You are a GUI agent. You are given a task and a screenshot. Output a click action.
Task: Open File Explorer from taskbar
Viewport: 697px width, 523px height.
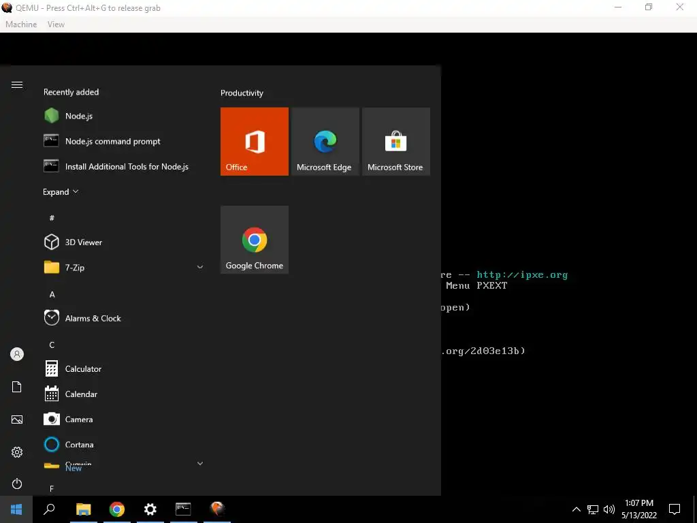[83, 509]
